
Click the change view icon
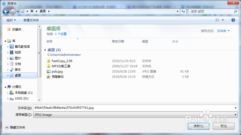tap(217, 20)
